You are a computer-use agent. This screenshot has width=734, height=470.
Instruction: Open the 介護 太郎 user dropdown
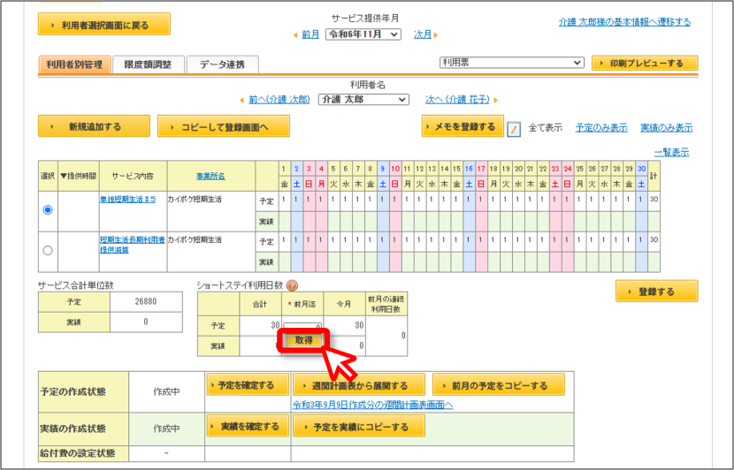[x=363, y=100]
